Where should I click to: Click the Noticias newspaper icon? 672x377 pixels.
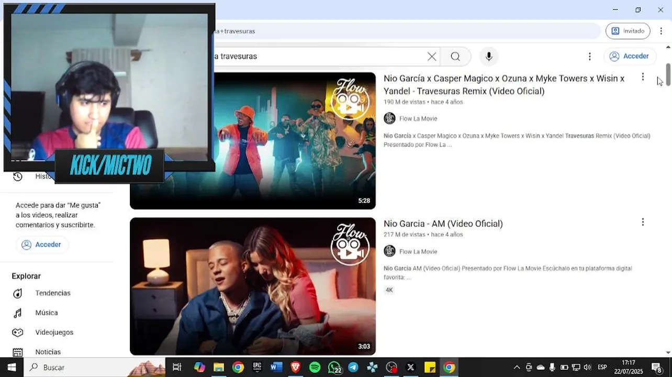[18, 352]
